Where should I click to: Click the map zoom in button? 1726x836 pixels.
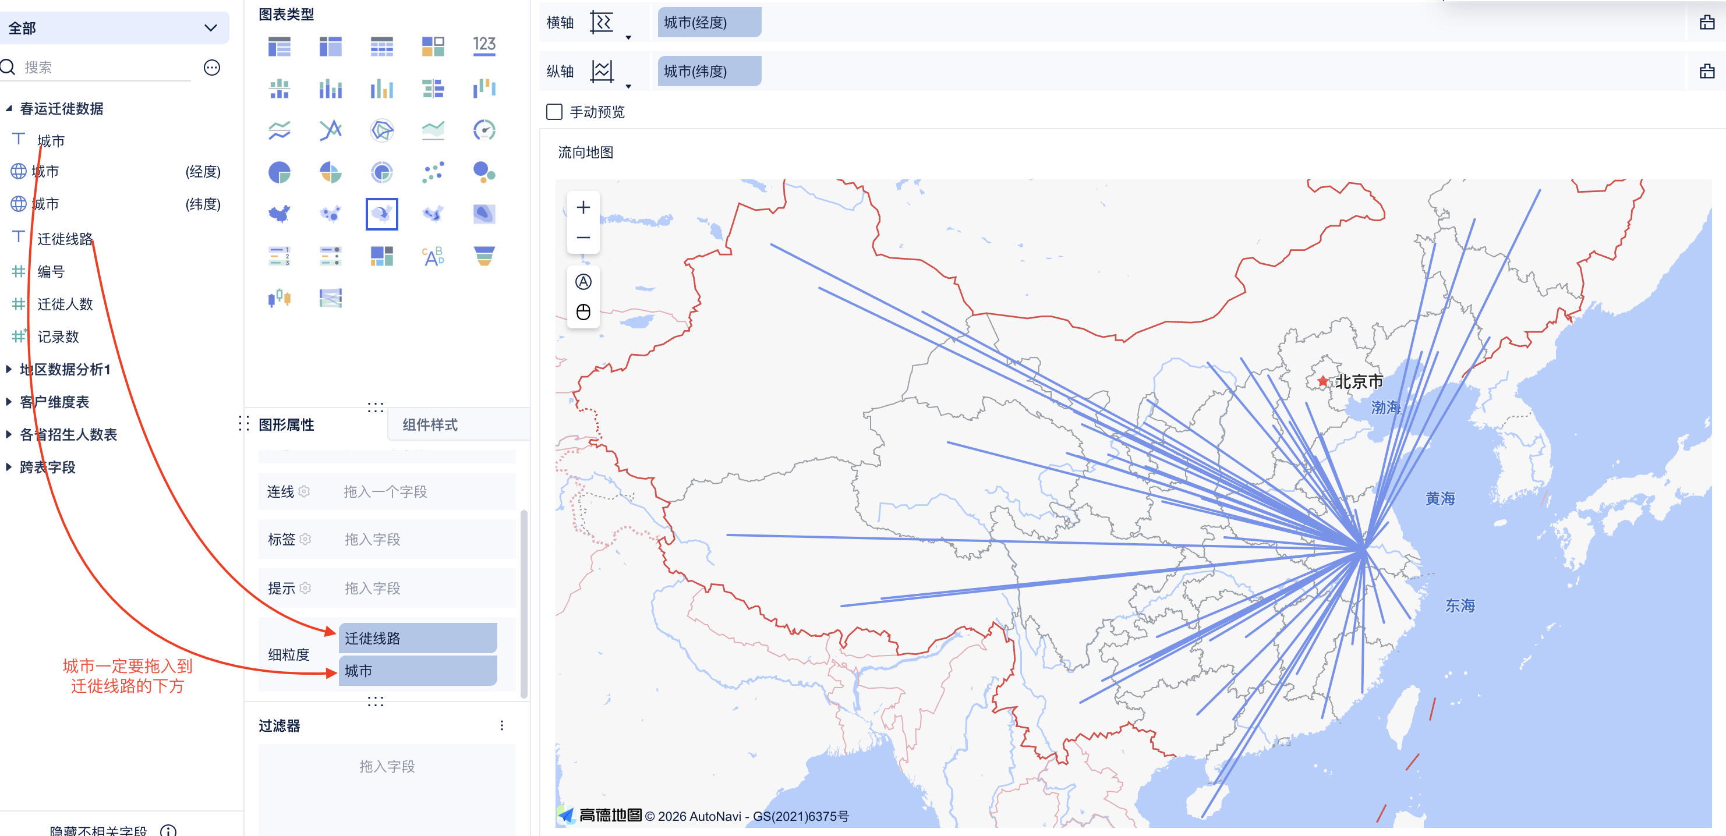click(x=583, y=208)
